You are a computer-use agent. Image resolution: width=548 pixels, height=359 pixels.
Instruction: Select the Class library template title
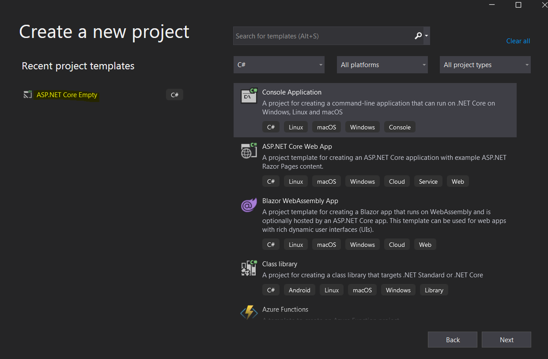coord(280,264)
